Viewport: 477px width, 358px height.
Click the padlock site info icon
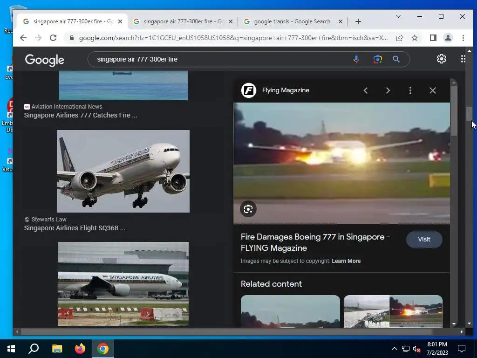[x=71, y=38]
